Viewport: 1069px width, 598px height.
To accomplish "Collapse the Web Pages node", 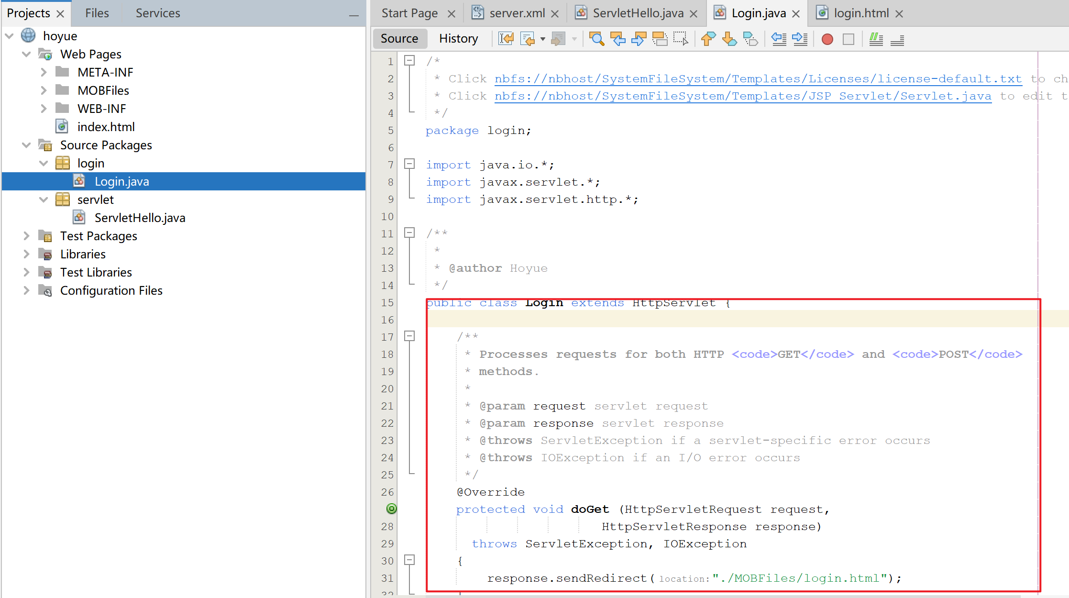I will [x=26, y=54].
